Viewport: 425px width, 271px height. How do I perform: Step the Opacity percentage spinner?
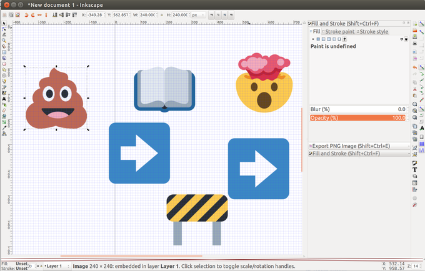(x=407, y=118)
